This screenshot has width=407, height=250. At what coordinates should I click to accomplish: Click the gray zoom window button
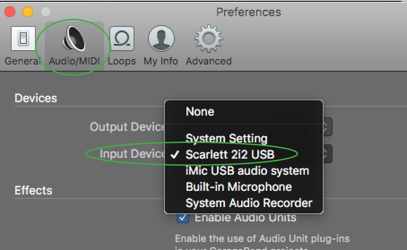tap(45, 12)
